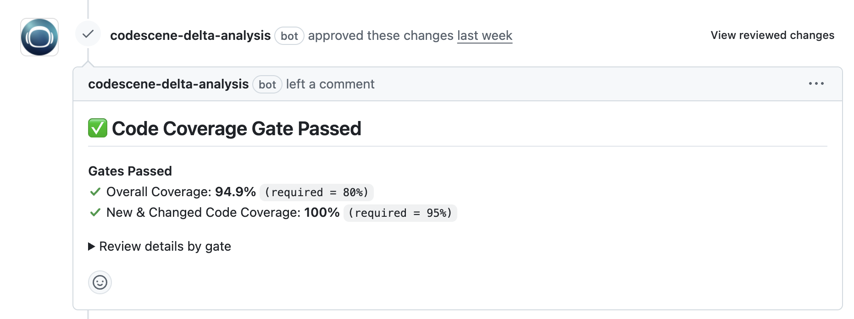
Task: Click the bot badge next to the top username
Action: [289, 35]
